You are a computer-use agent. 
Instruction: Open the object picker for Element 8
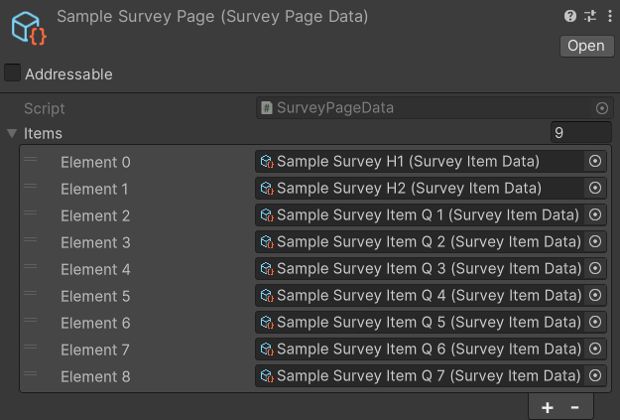pyautogui.click(x=595, y=375)
